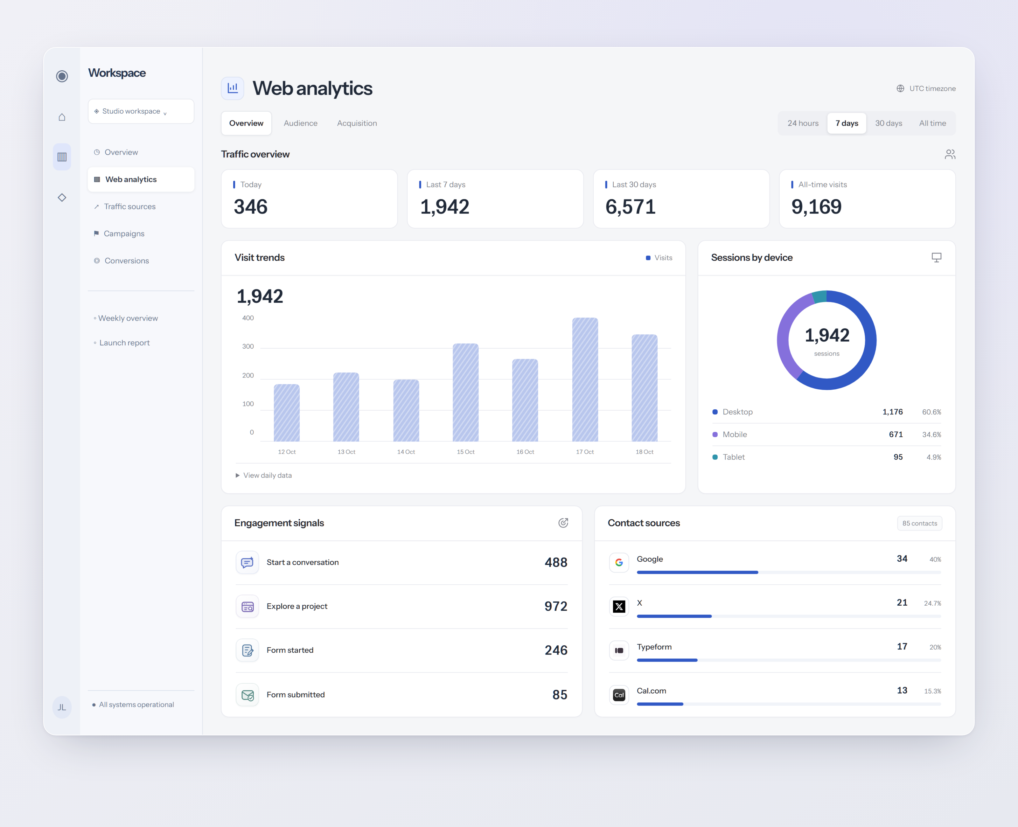Select the 30 days range
Screen dimensions: 1018x827
tap(889, 123)
